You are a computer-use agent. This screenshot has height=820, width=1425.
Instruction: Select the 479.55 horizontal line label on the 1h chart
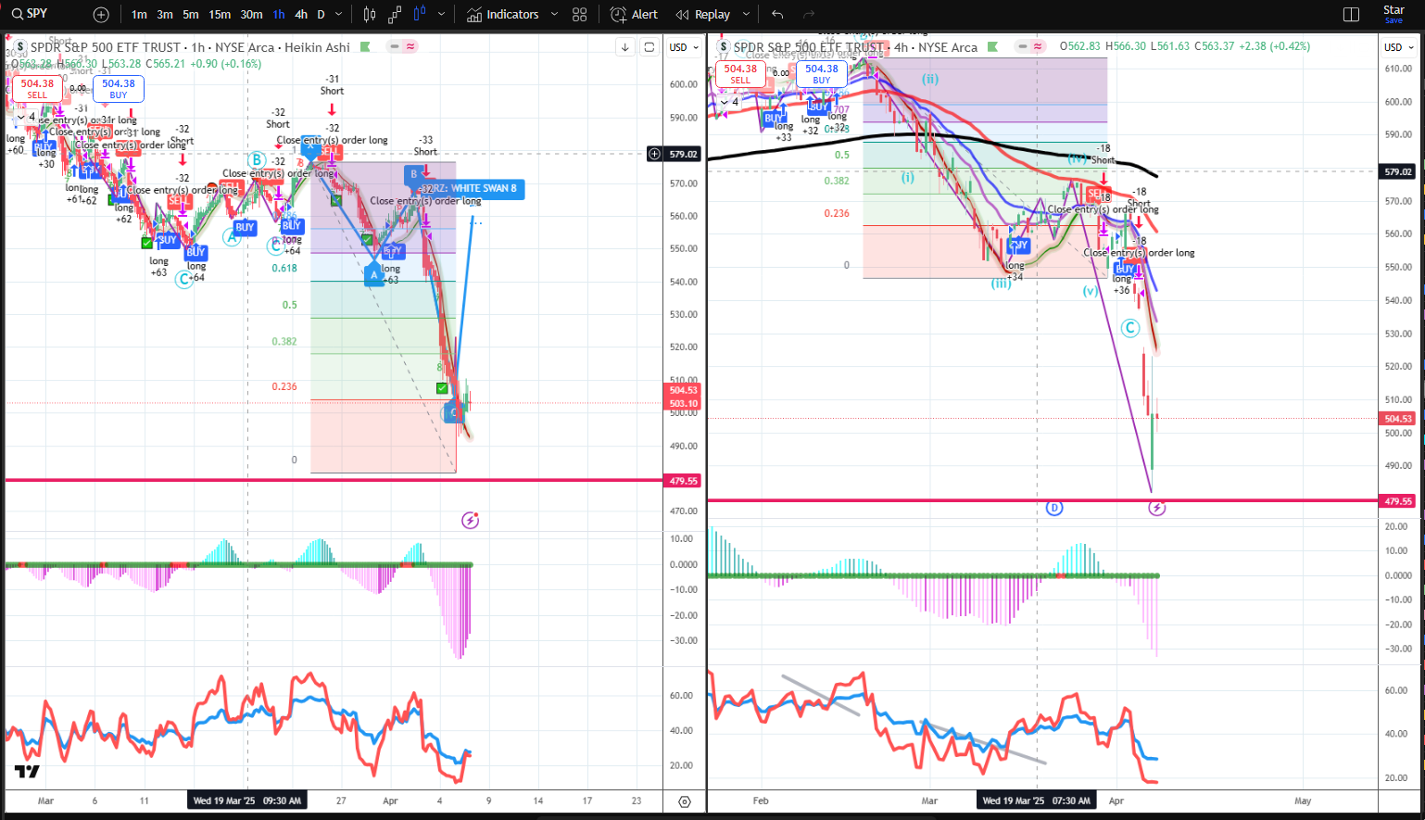tap(684, 481)
